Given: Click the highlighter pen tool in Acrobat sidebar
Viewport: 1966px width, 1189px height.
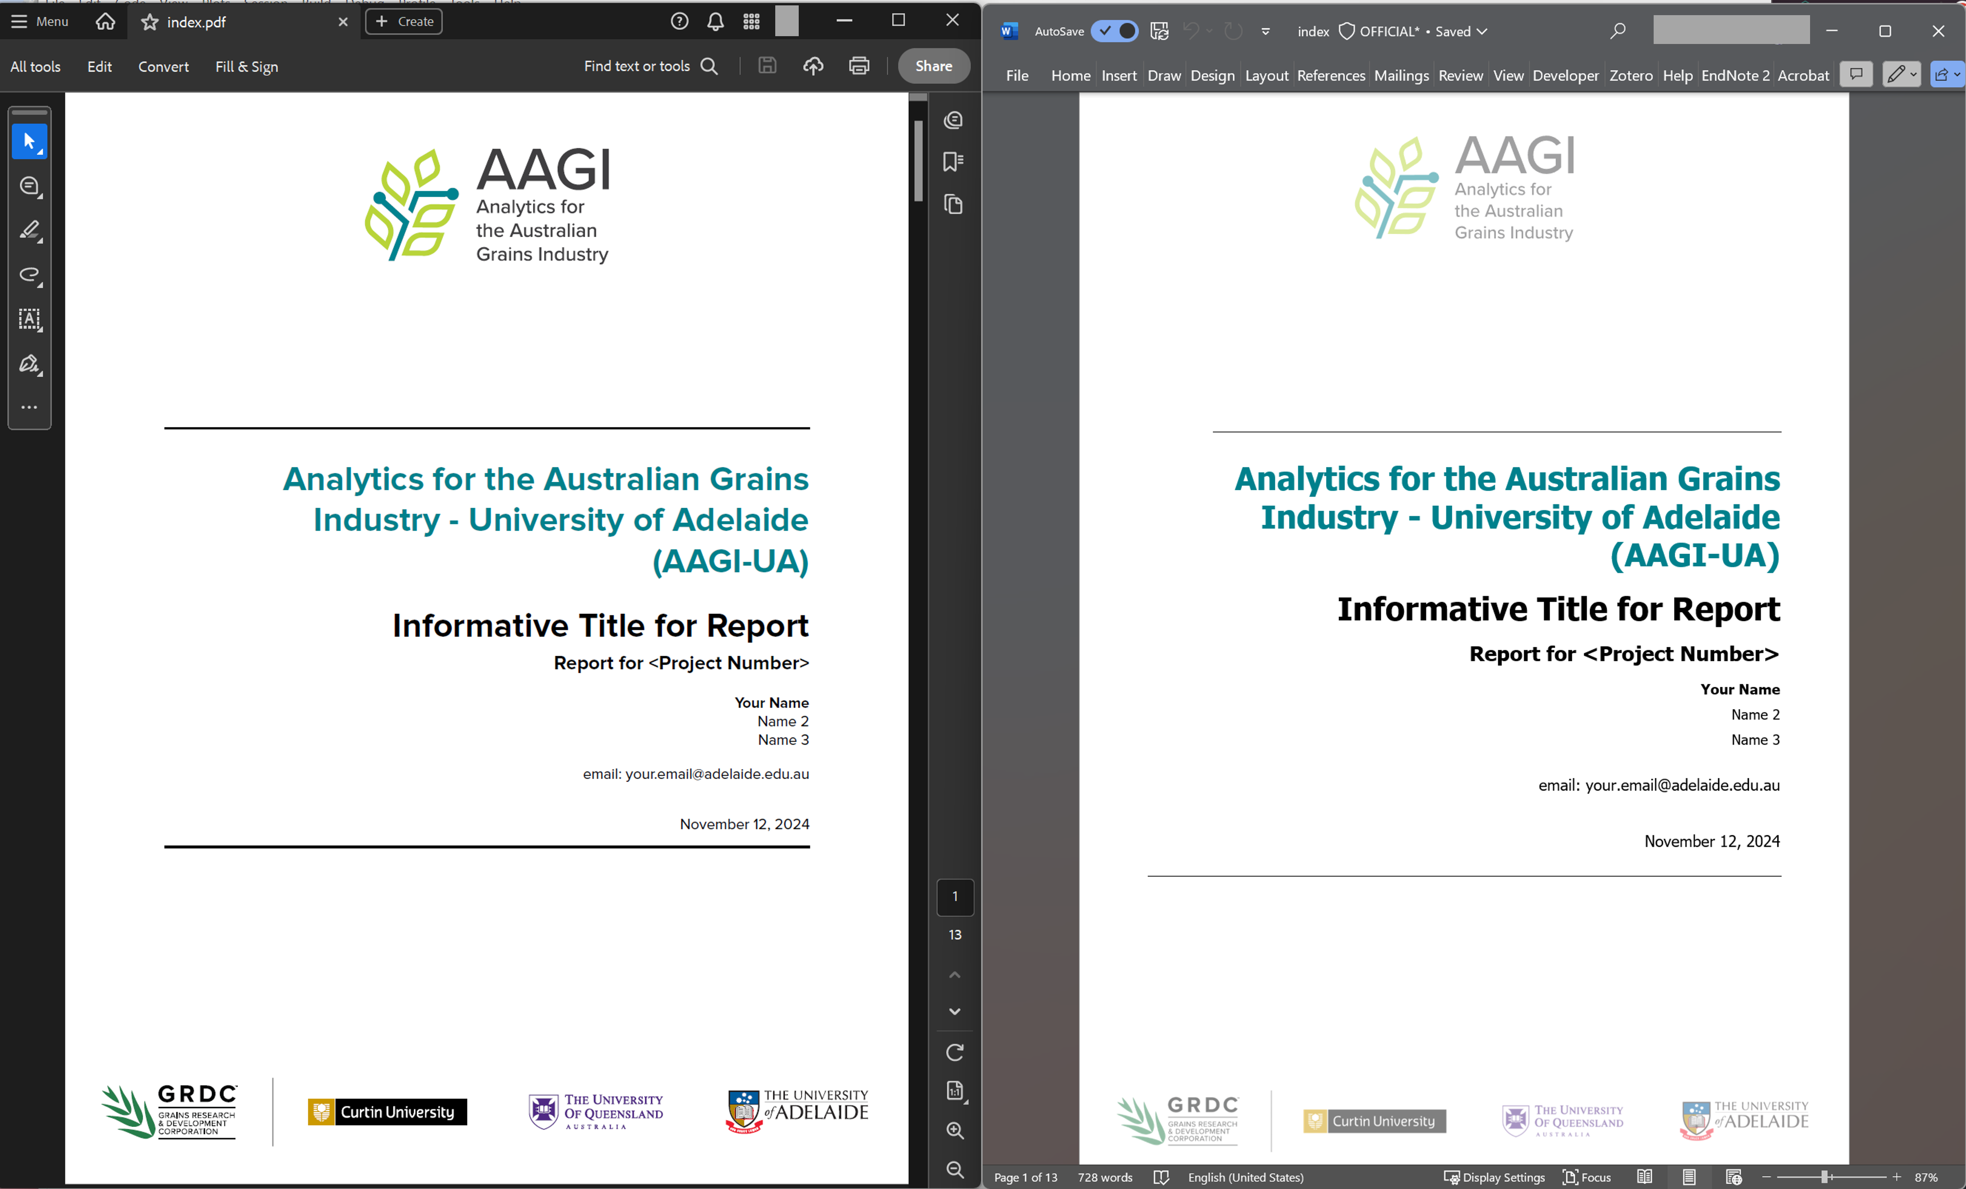Looking at the screenshot, I should (29, 231).
